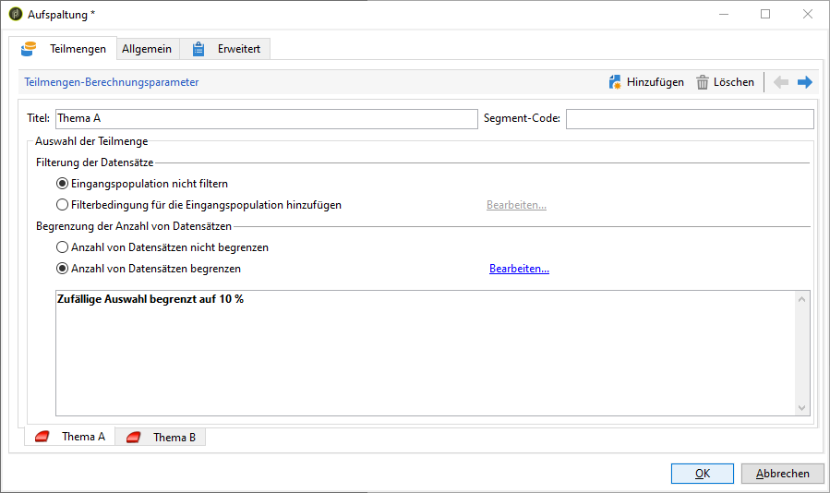Confirm with the OK button

703,474
